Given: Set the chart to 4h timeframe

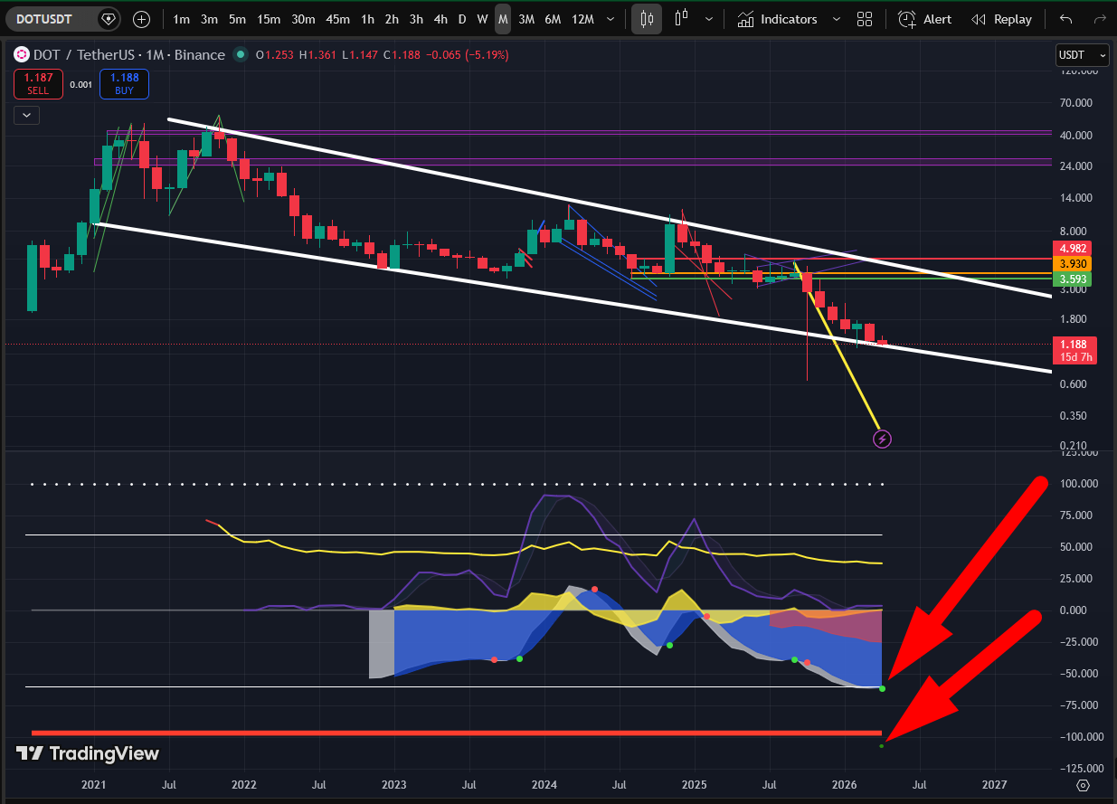Looking at the screenshot, I should (x=440, y=19).
